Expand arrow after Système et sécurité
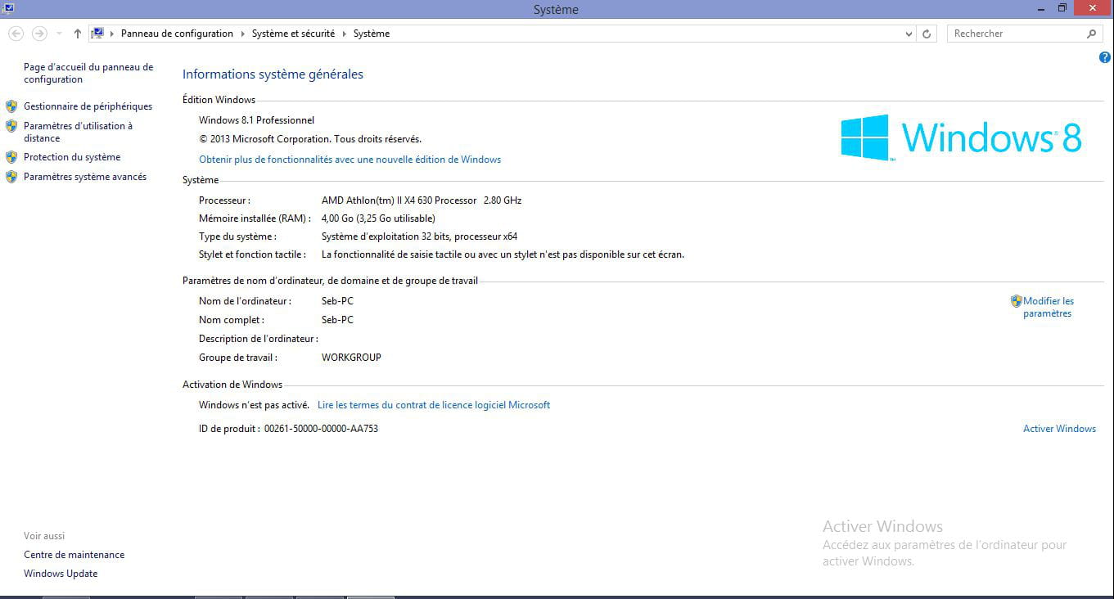 click(x=344, y=34)
